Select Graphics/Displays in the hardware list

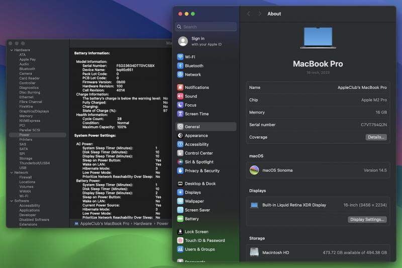[x=34, y=111]
